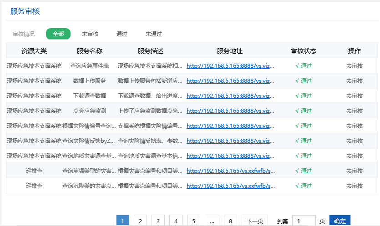Click 去审核 for 点亮应急监测 row
Screen dimensions: 380x226
click(x=355, y=111)
